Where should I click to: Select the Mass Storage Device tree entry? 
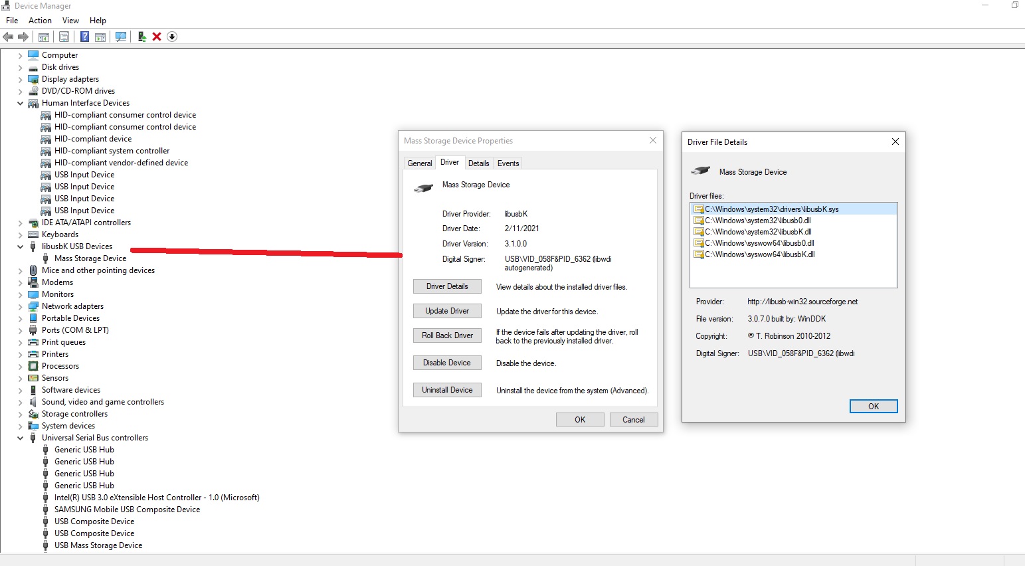point(90,258)
